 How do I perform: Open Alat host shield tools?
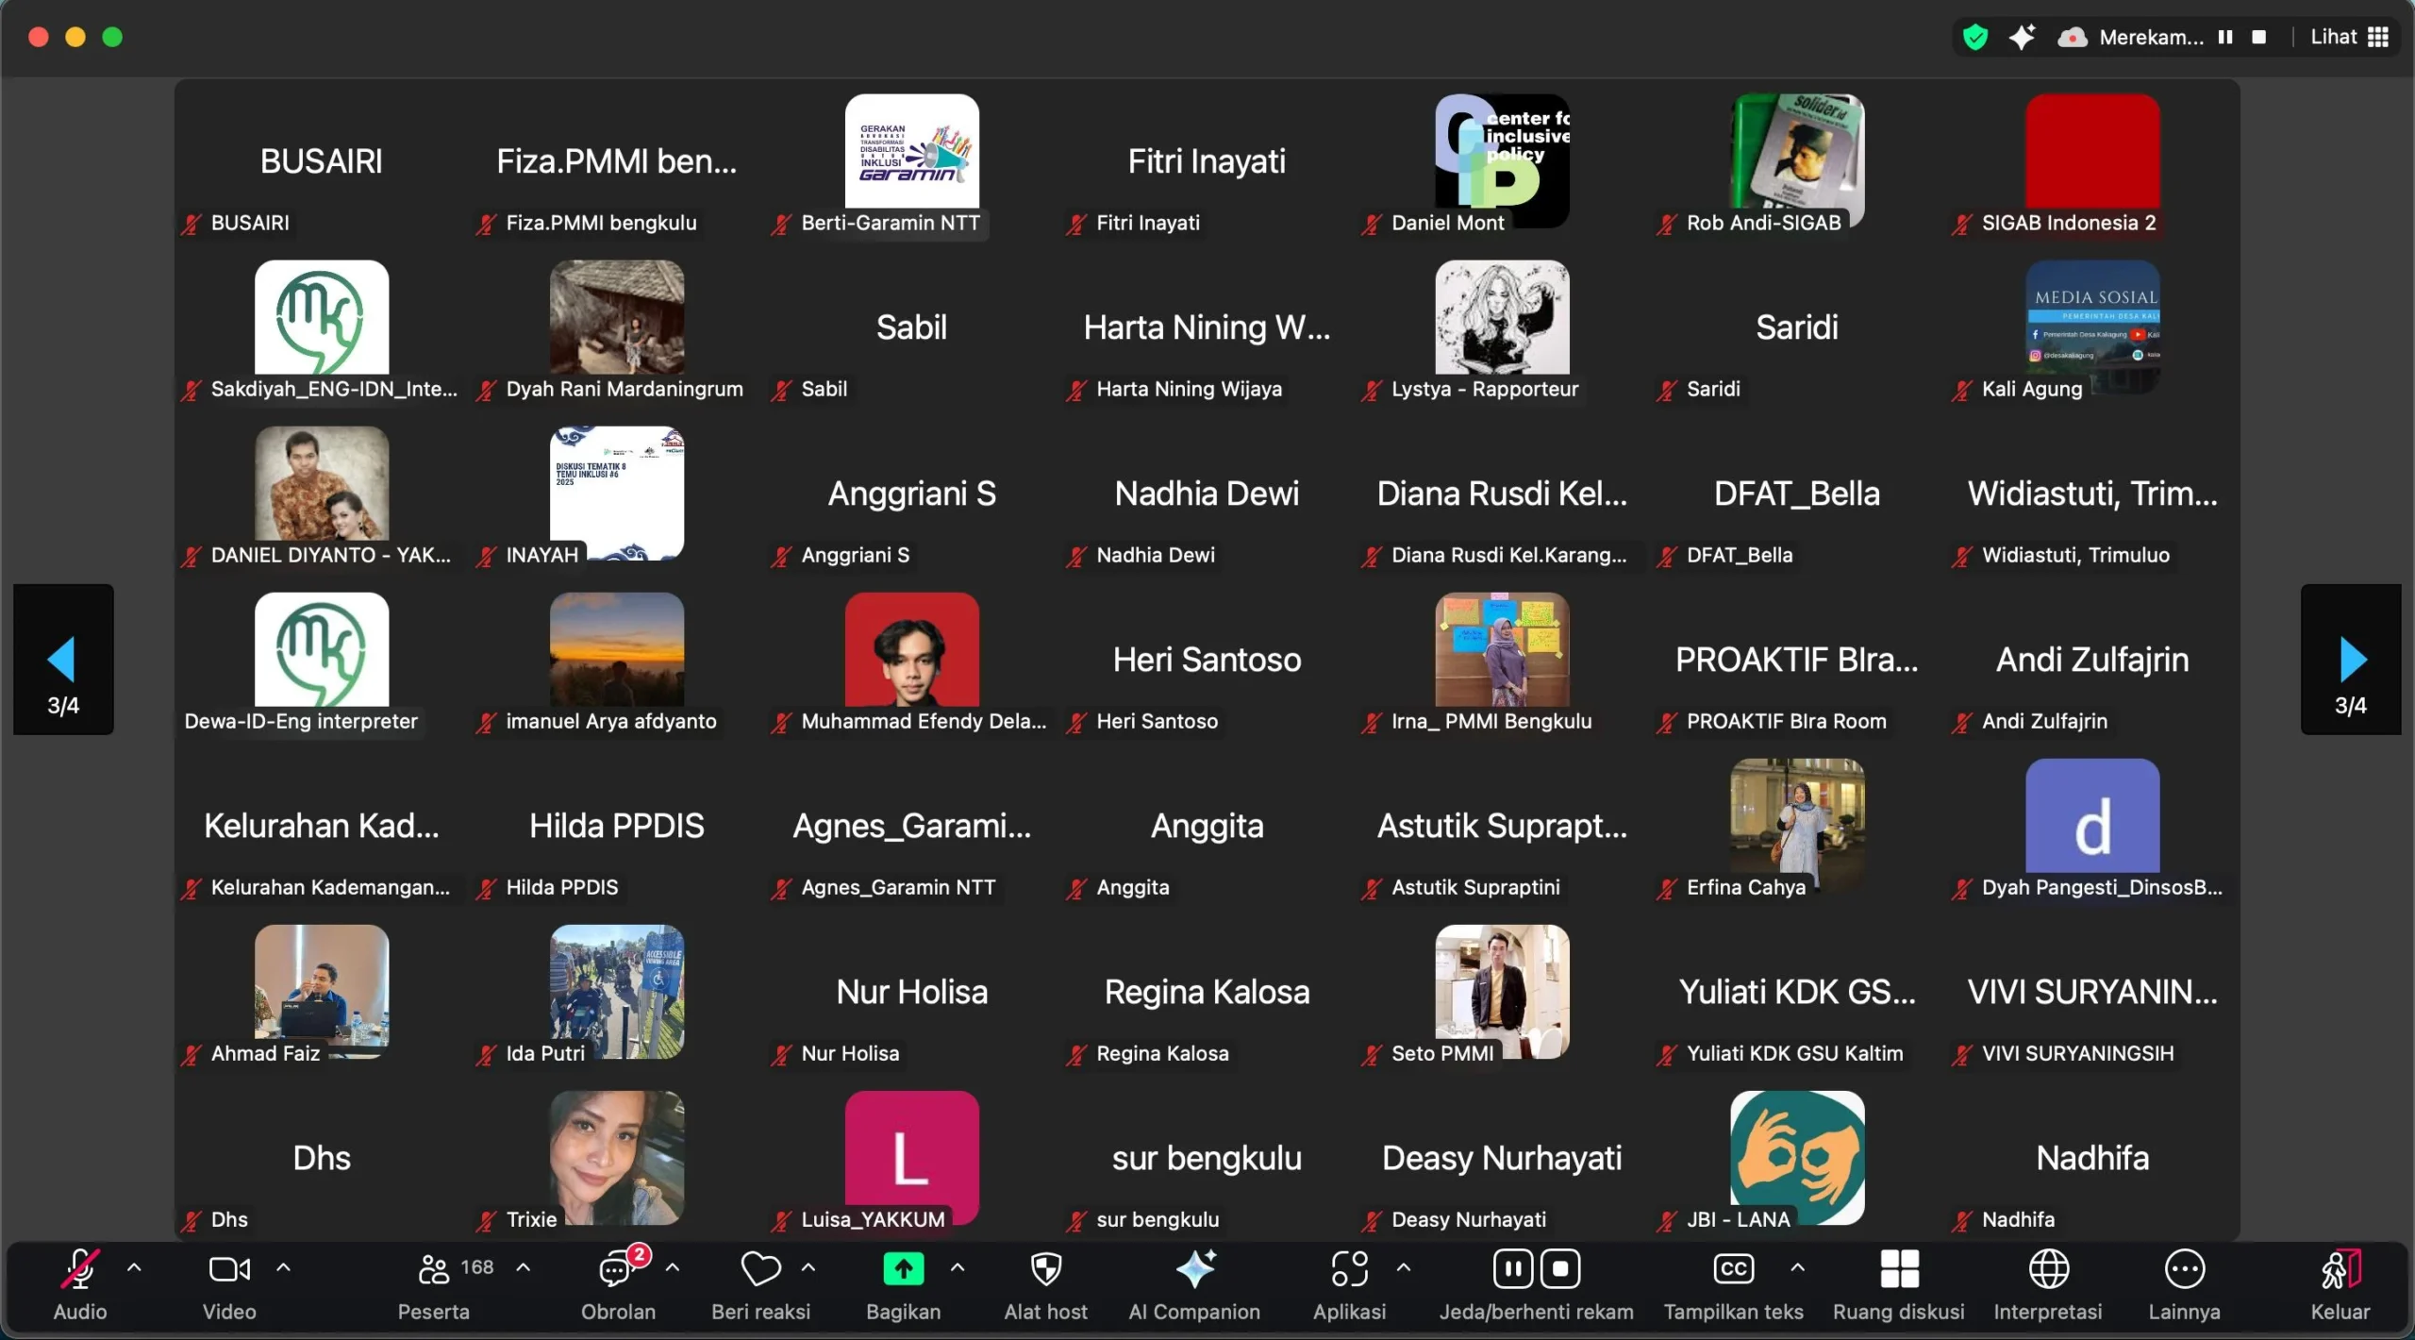coord(1045,1270)
